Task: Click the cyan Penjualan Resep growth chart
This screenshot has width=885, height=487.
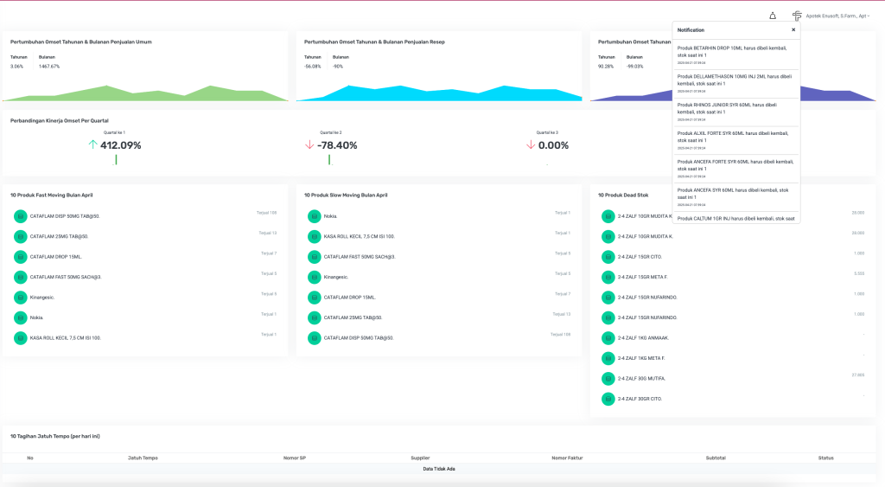Action: 439,93
